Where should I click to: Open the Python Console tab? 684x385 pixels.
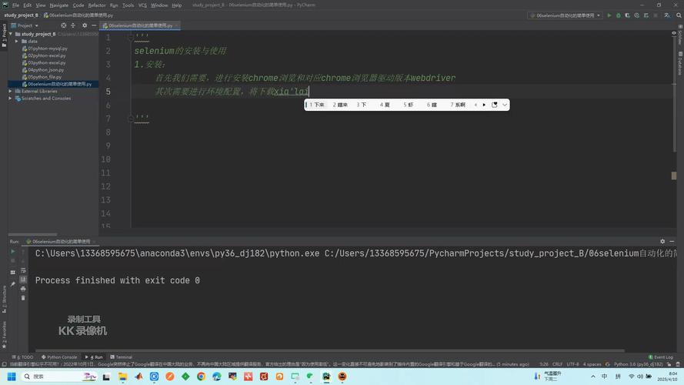pos(59,357)
